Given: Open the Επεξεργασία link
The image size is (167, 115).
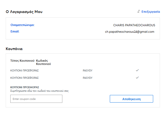Looking at the screenshot, I should click(150, 12).
